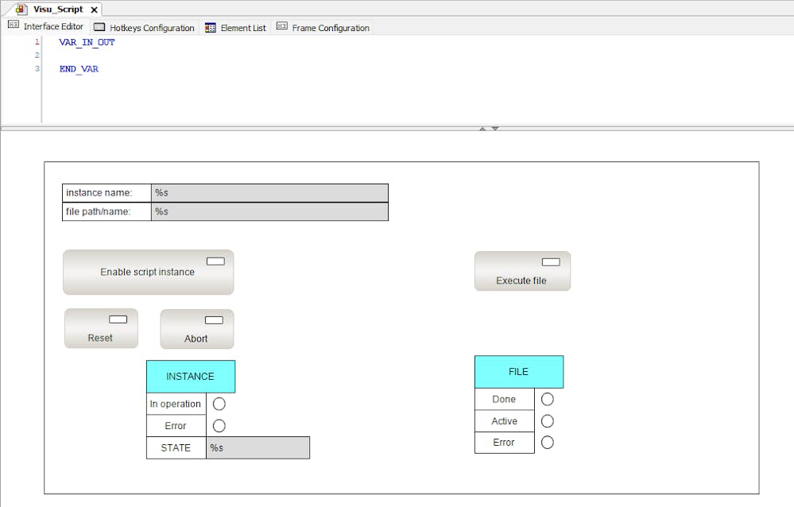Screen dimensions: 794x507
Task: Click the 'STATE' label cell
Action: pyautogui.click(x=176, y=447)
